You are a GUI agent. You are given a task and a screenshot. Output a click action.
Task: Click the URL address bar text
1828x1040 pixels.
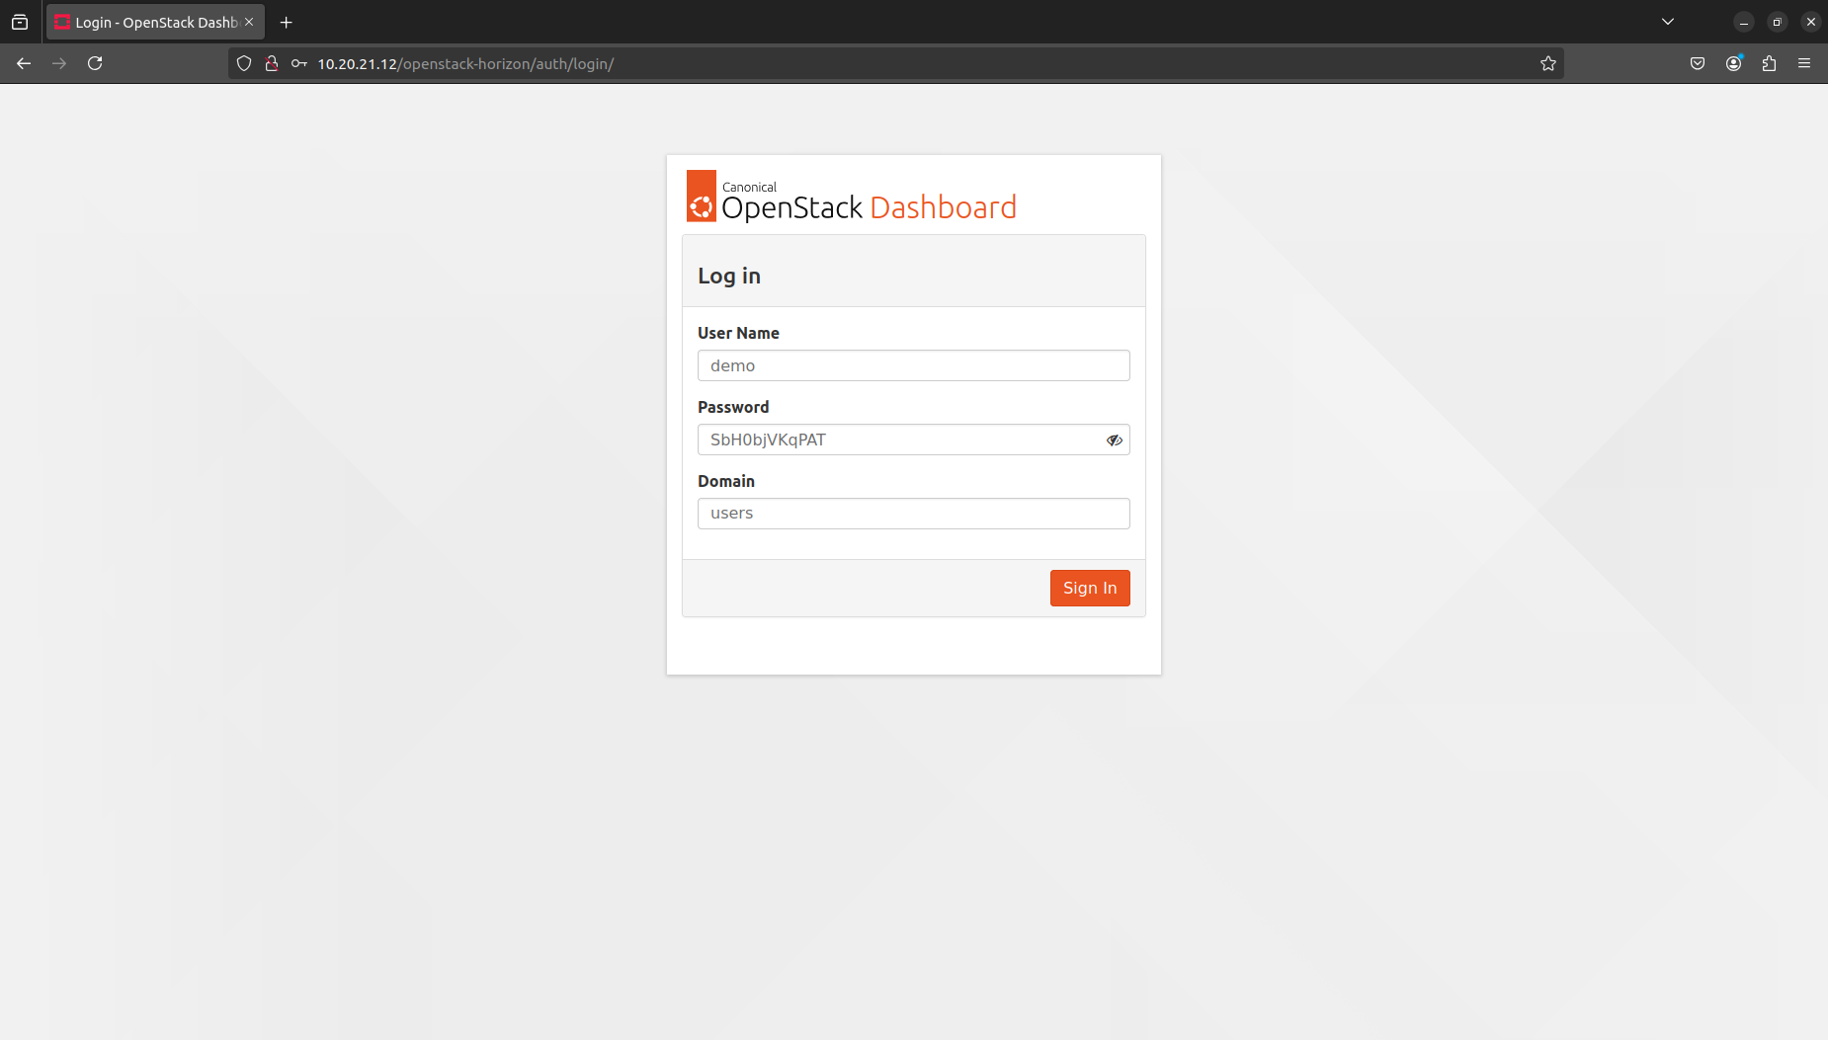coord(465,64)
